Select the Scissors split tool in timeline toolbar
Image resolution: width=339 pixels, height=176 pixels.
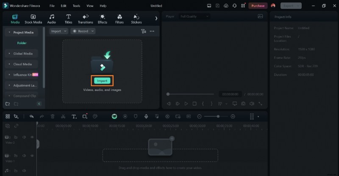(x=63, y=116)
